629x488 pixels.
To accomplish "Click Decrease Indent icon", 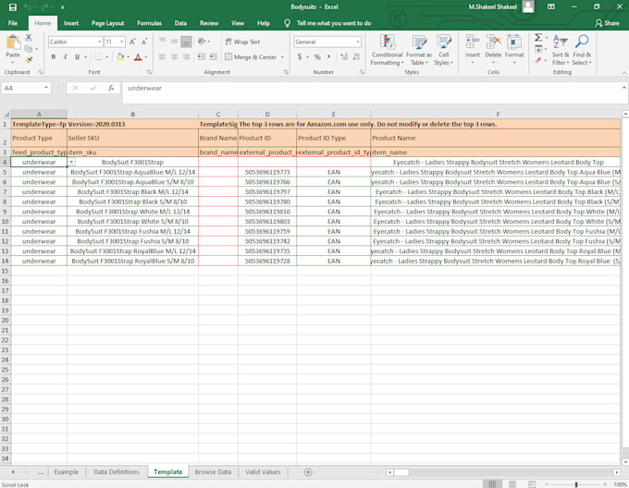I will (x=202, y=57).
